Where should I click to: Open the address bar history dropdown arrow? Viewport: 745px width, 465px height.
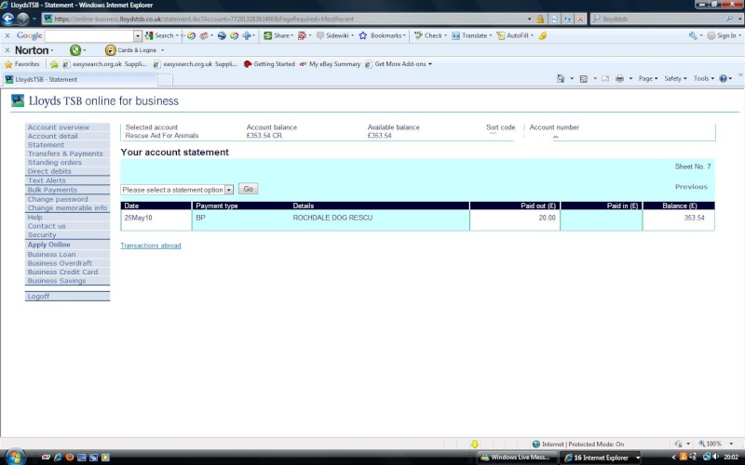pos(529,19)
